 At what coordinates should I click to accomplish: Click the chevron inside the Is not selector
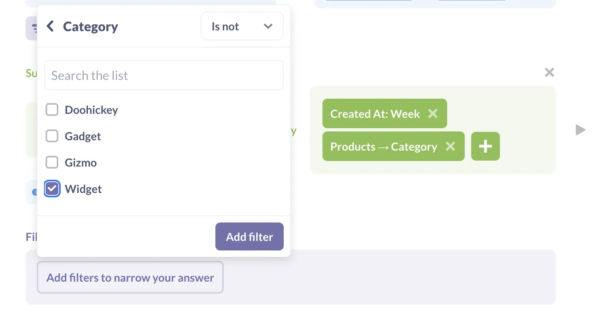pos(268,26)
